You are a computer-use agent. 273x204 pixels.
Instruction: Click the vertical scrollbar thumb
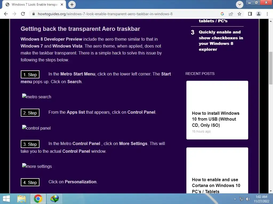(x=271, y=68)
